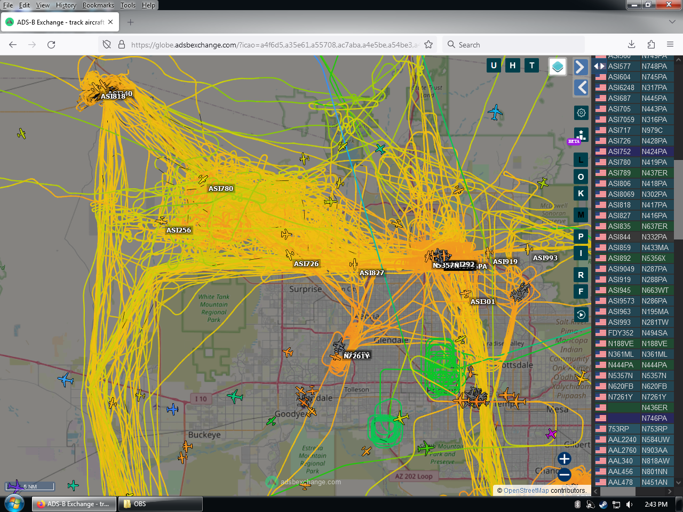Bookmark this page with the star icon

428,45
